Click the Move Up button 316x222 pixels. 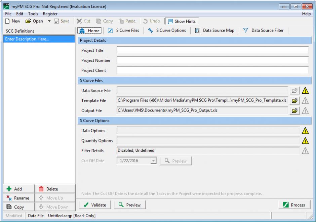pyautogui.click(x=55, y=198)
